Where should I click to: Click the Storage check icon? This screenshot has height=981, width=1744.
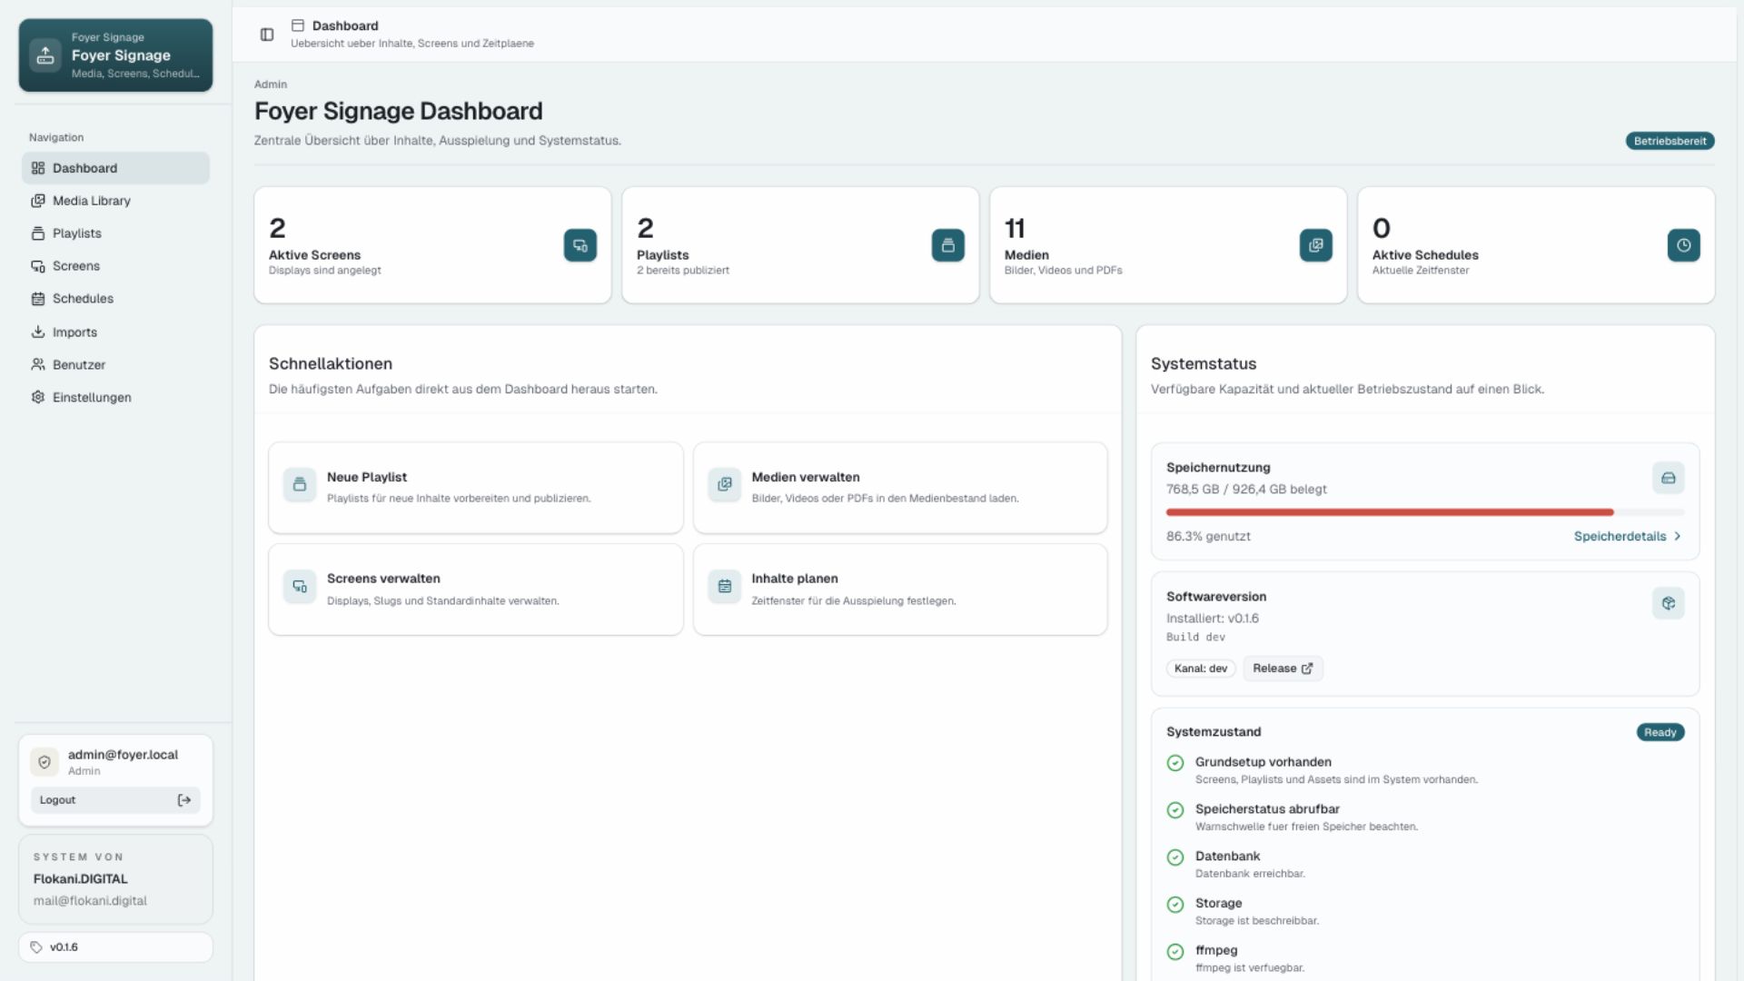pyautogui.click(x=1175, y=905)
